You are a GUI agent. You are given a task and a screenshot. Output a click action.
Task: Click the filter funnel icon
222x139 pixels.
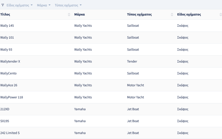tap(2, 6)
